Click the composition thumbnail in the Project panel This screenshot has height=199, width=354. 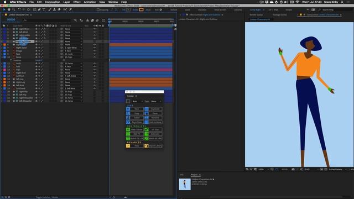[x=185, y=184]
